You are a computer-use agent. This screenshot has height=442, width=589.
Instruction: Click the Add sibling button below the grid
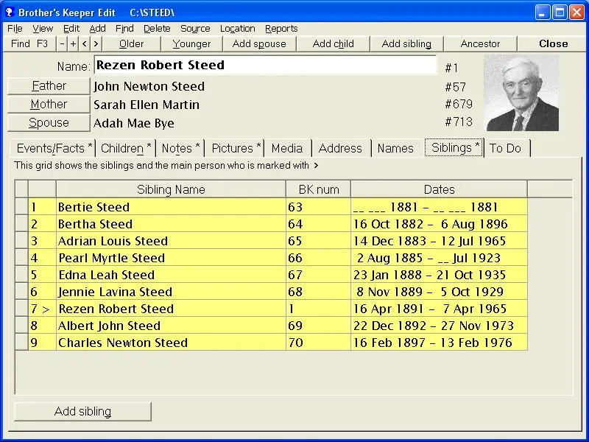(82, 411)
